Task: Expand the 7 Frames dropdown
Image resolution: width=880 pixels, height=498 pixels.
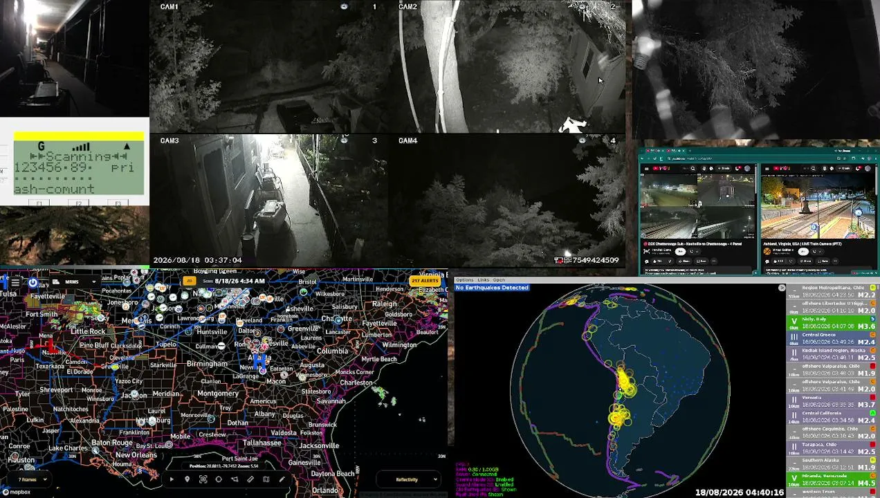Action: pos(30,479)
